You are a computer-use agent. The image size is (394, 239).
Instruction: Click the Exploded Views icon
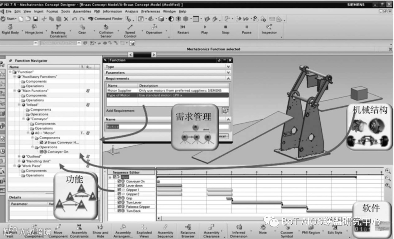144,231
